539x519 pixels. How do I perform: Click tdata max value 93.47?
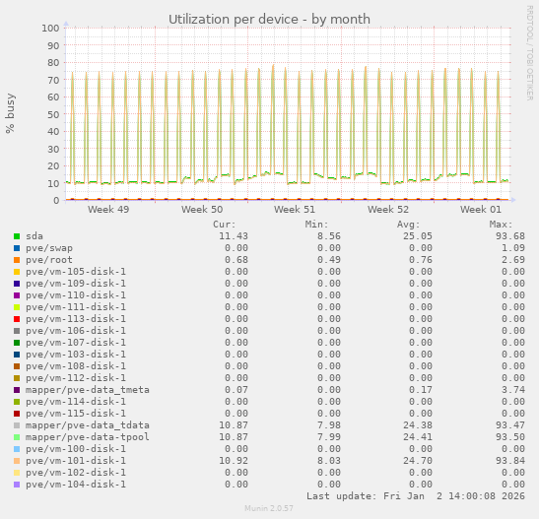pos(510,425)
